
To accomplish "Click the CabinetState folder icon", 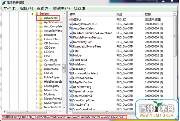I will click(41, 39).
